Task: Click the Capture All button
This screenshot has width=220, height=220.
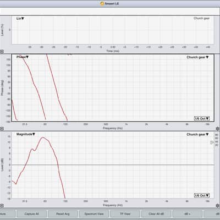Action: coord(31,214)
